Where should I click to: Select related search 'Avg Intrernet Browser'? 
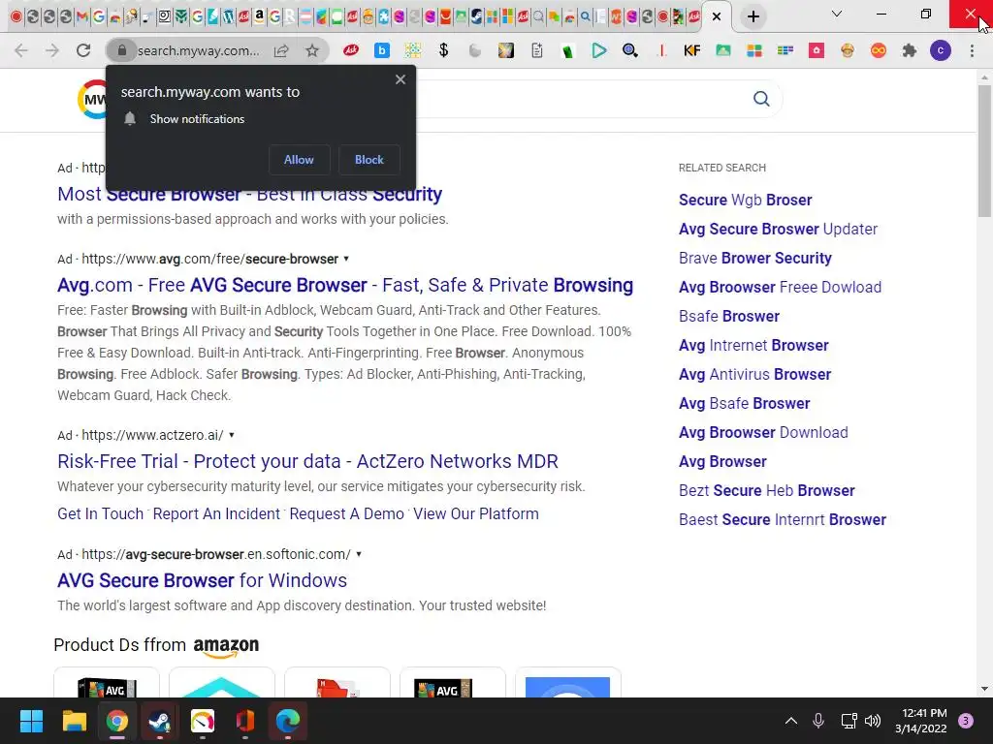[753, 346]
